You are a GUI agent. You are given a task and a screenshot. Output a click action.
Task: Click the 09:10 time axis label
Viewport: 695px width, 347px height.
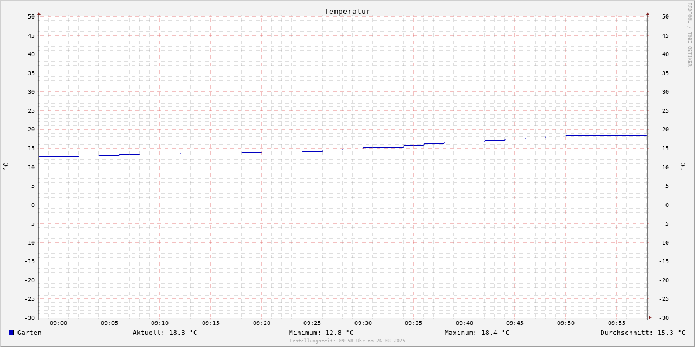point(160,323)
